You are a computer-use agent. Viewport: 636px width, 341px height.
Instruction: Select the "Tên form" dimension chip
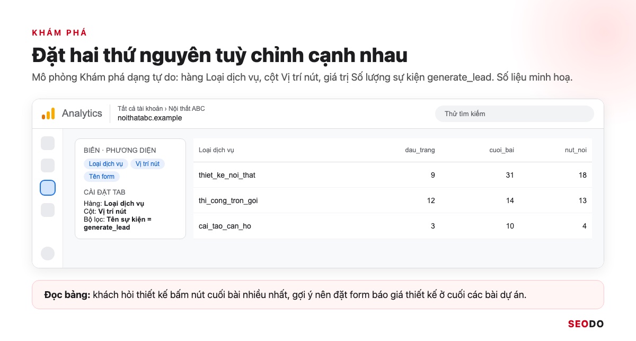(x=102, y=177)
